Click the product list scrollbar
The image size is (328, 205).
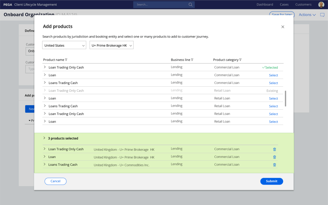[285, 98]
